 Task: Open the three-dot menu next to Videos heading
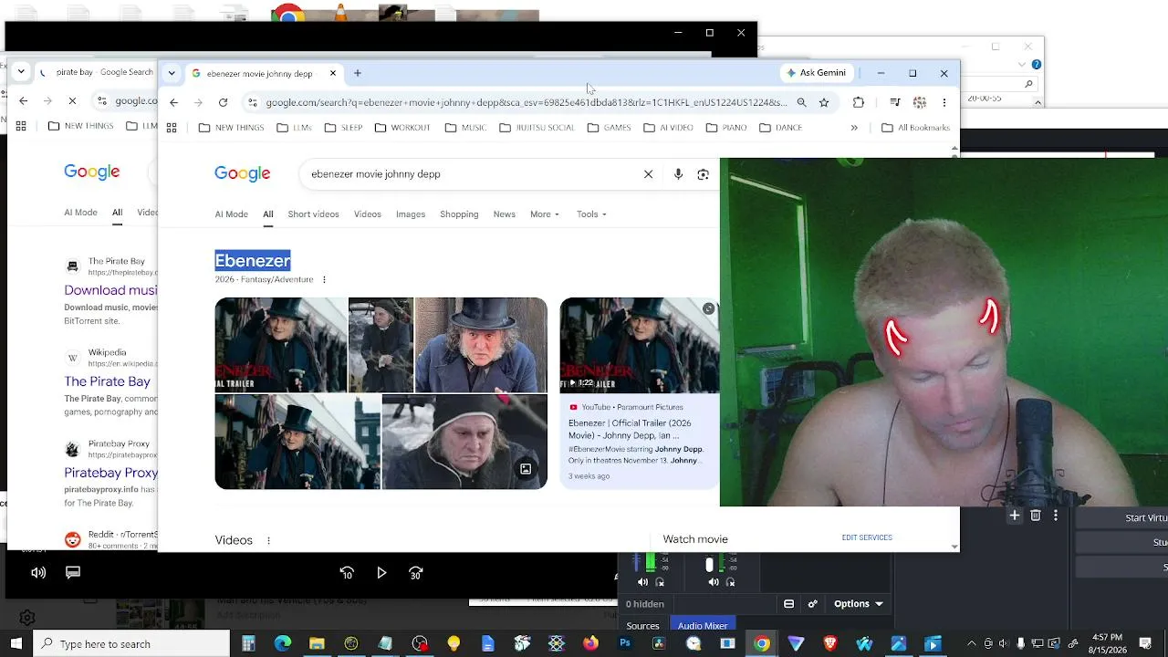tap(268, 541)
